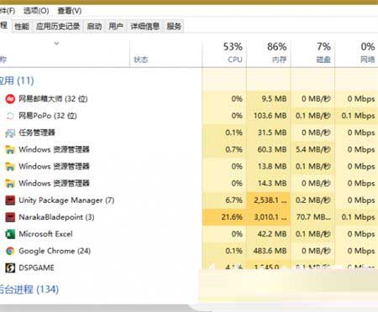This screenshot has width=378, height=312.
Task: Click the NarakaBladepoint process icon
Action: click(10, 217)
